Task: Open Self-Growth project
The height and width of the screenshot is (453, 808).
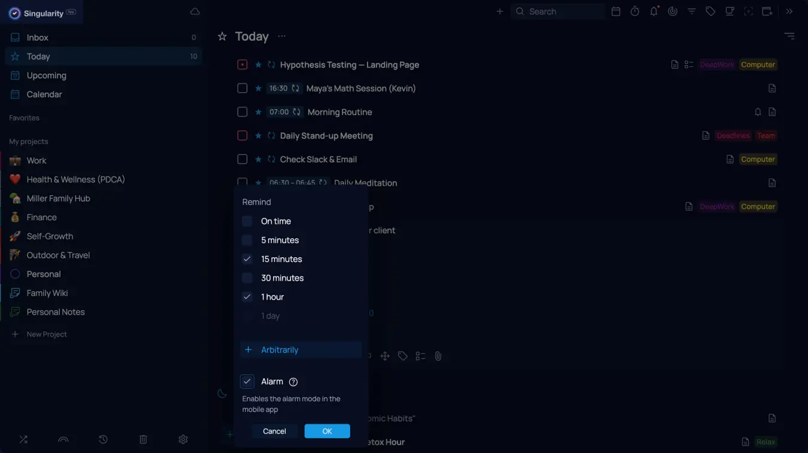Action: [103, 236]
